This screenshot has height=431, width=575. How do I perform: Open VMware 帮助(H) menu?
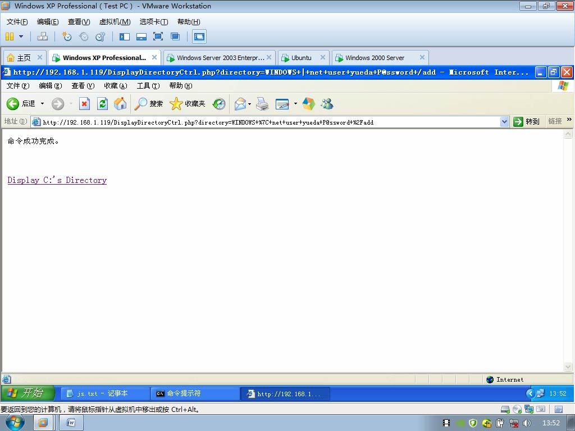(189, 22)
